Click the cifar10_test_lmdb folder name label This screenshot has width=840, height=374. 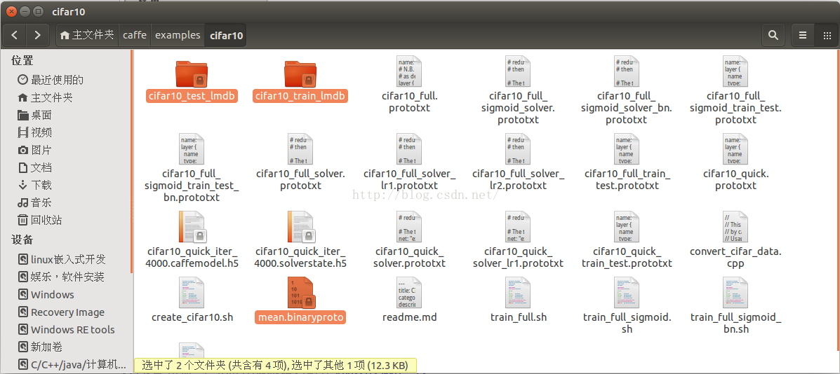tap(192, 96)
